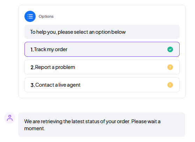Click the yellow alert icon beside Report a problem
Image resolution: width=195 pixels, height=142 pixels.
[170, 67]
